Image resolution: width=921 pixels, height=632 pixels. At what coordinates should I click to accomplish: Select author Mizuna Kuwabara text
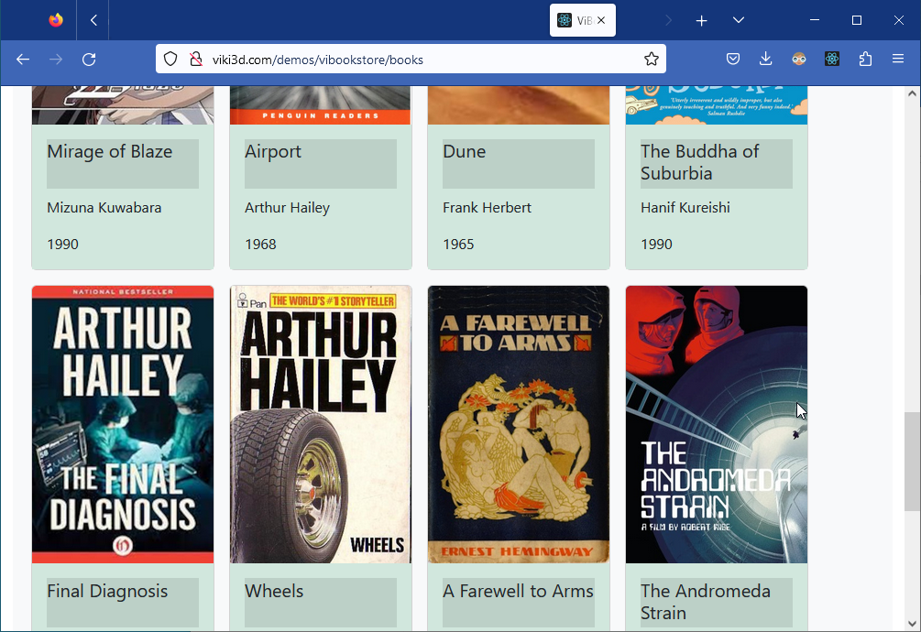tap(104, 208)
